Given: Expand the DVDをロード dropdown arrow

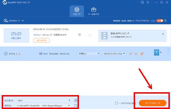Looking at the screenshot, I should [x=23, y=21].
